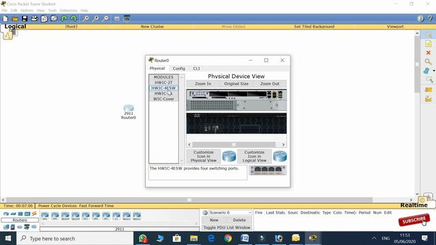Click the HWIC-4ESW module preview image
The image size is (436, 245).
pyautogui.click(x=268, y=170)
